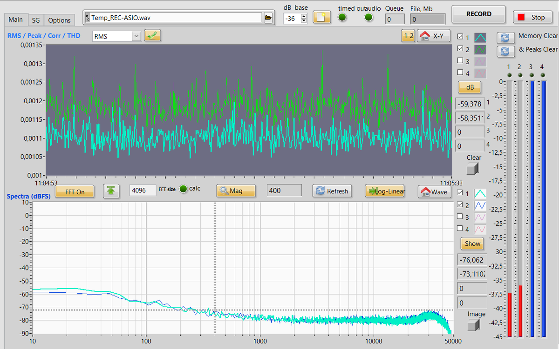Click the red Stop button
The height and width of the screenshot is (349, 559).
[533, 17]
